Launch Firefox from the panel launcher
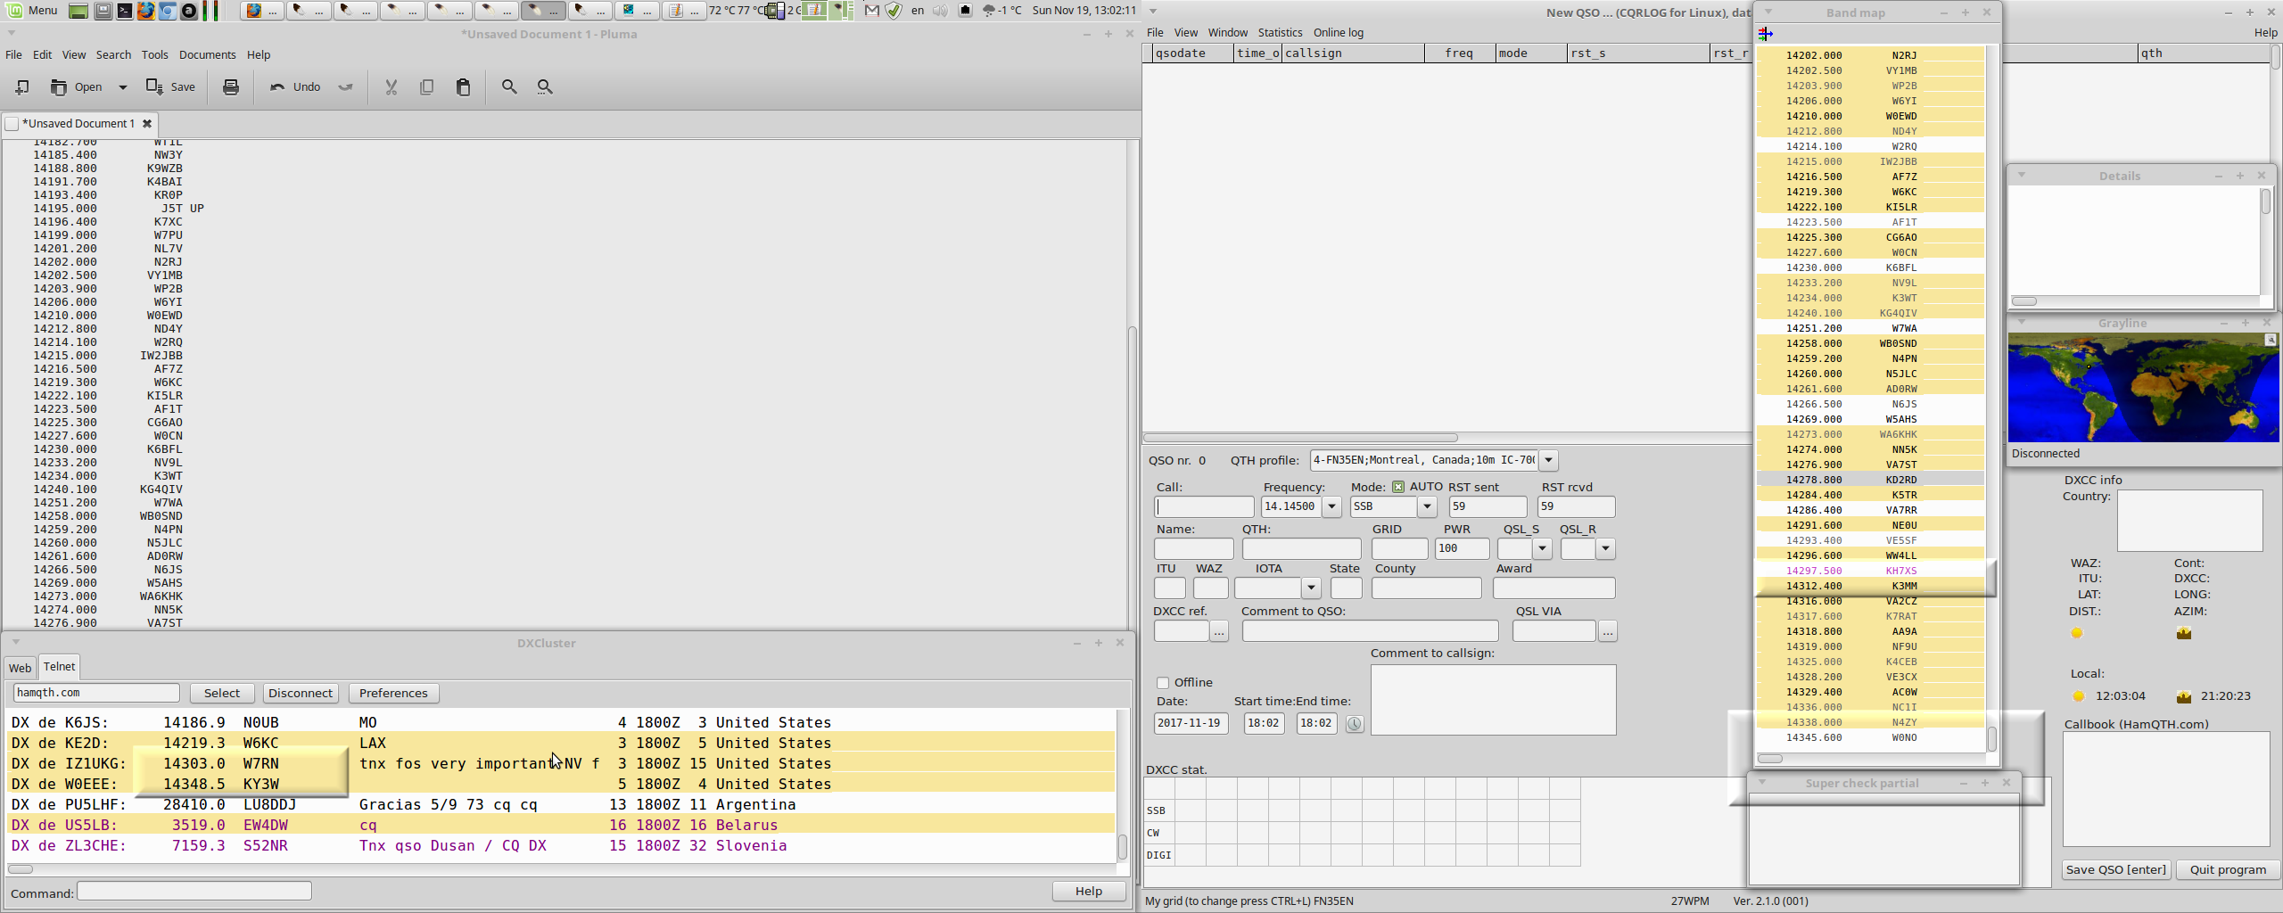2283x913 pixels. pyautogui.click(x=146, y=11)
